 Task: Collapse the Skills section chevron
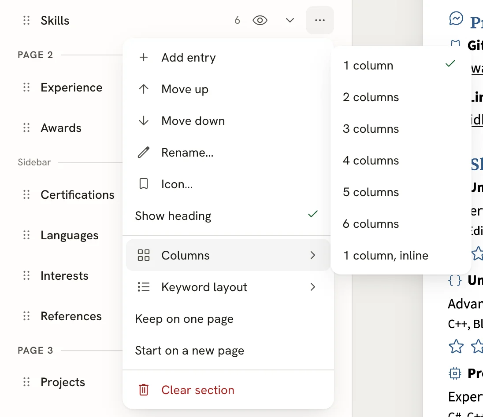pos(290,20)
